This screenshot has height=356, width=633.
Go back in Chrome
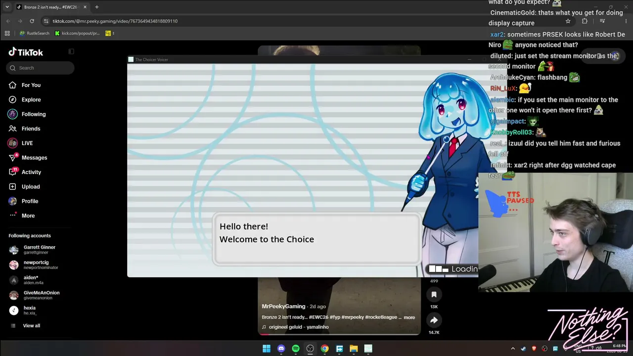point(8,21)
